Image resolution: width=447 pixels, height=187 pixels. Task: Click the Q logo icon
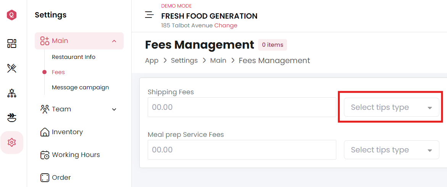click(12, 15)
